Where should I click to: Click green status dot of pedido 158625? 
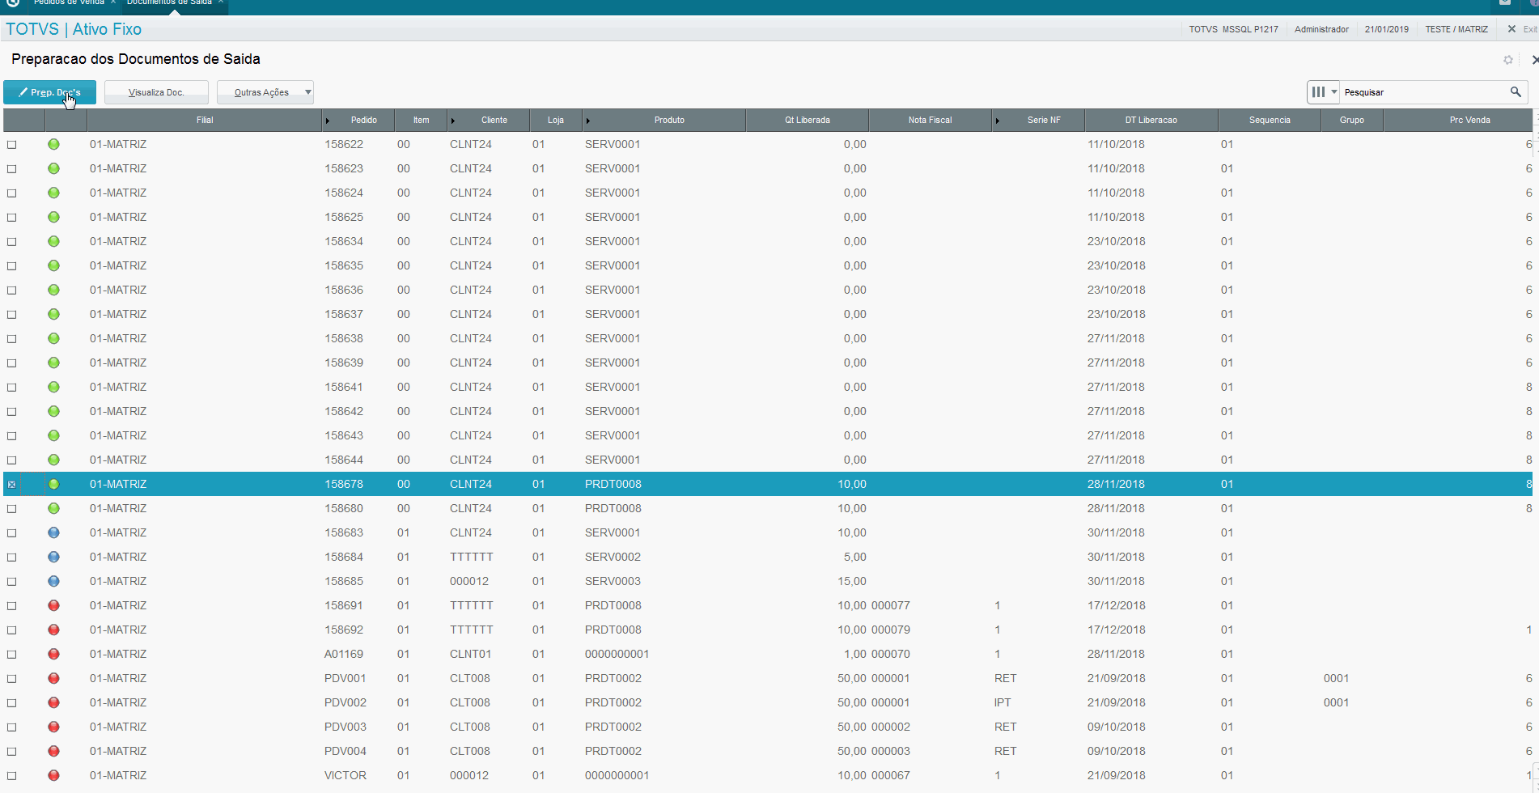(x=53, y=217)
